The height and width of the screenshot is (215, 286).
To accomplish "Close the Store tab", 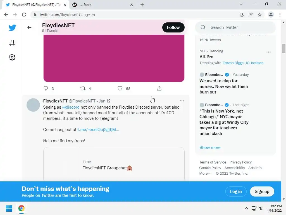I will tap(132, 5).
